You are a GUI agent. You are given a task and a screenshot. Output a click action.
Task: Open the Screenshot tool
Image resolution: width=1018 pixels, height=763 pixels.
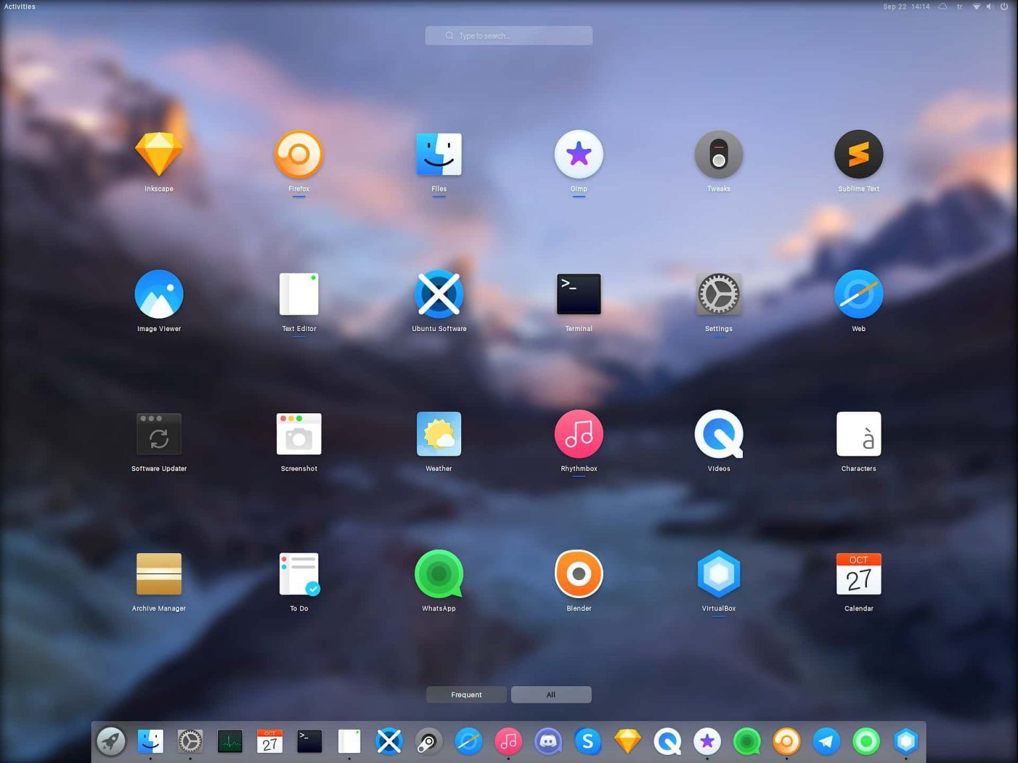[x=299, y=434]
